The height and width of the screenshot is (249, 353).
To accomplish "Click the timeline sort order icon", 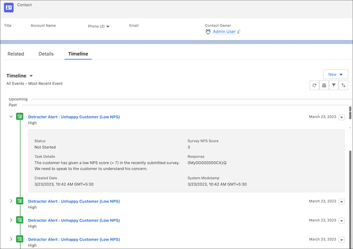I will pos(343,85).
